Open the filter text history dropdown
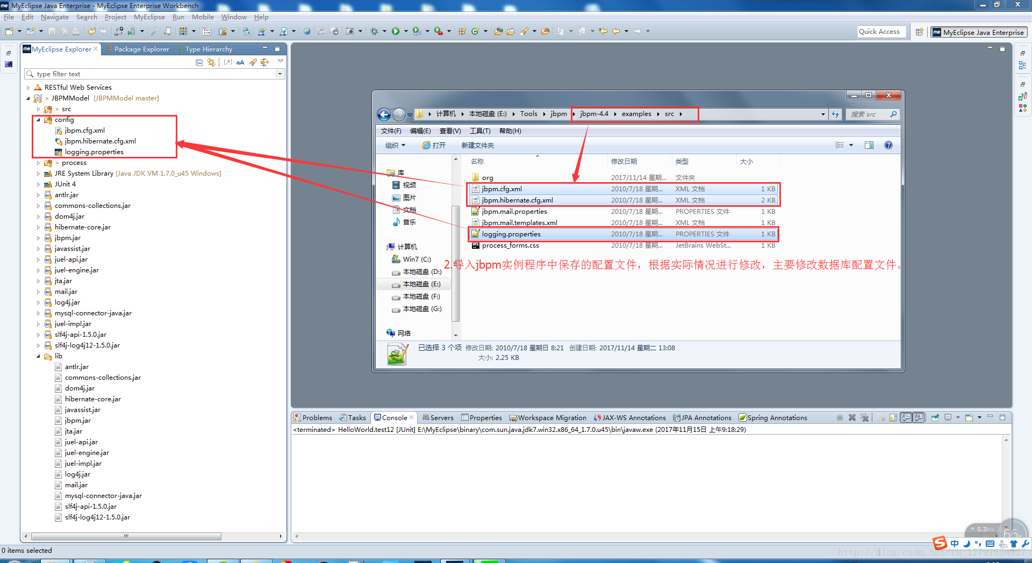This screenshot has width=1032, height=563. (280, 74)
